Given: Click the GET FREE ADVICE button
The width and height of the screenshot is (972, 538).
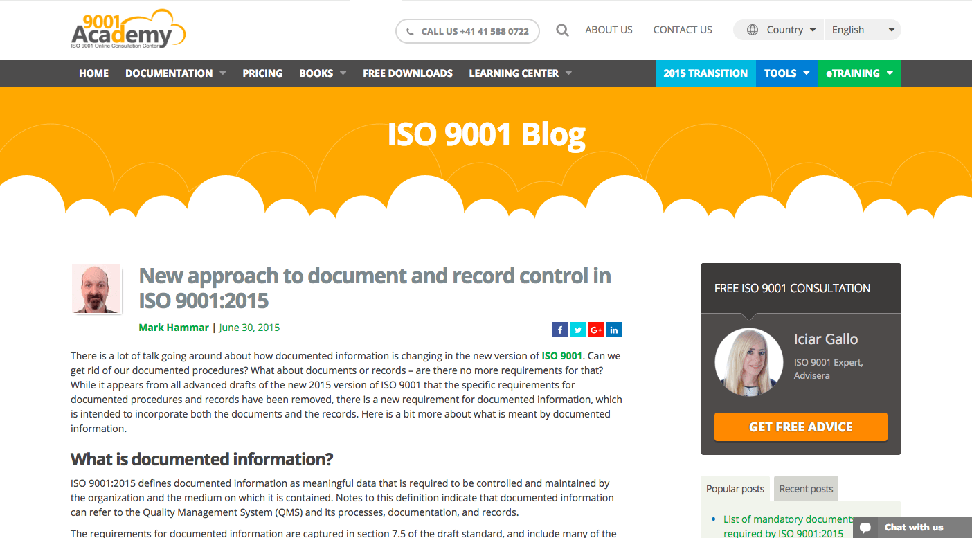Looking at the screenshot, I should [x=800, y=427].
